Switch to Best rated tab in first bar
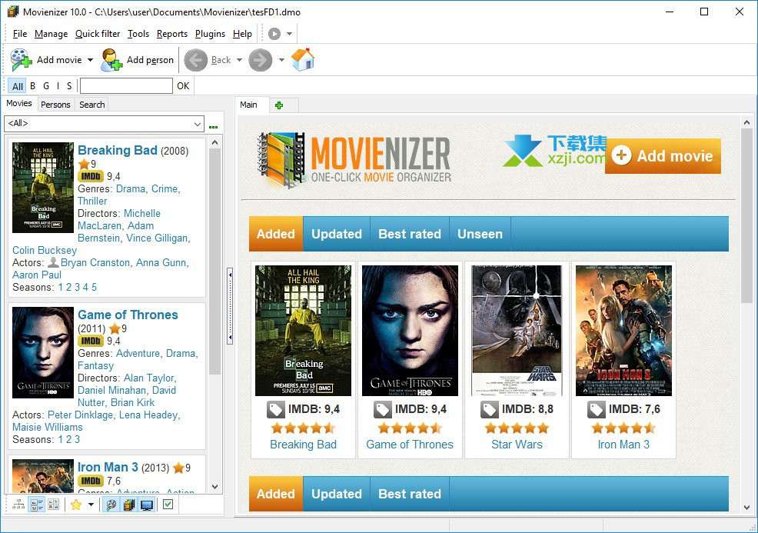 [410, 234]
